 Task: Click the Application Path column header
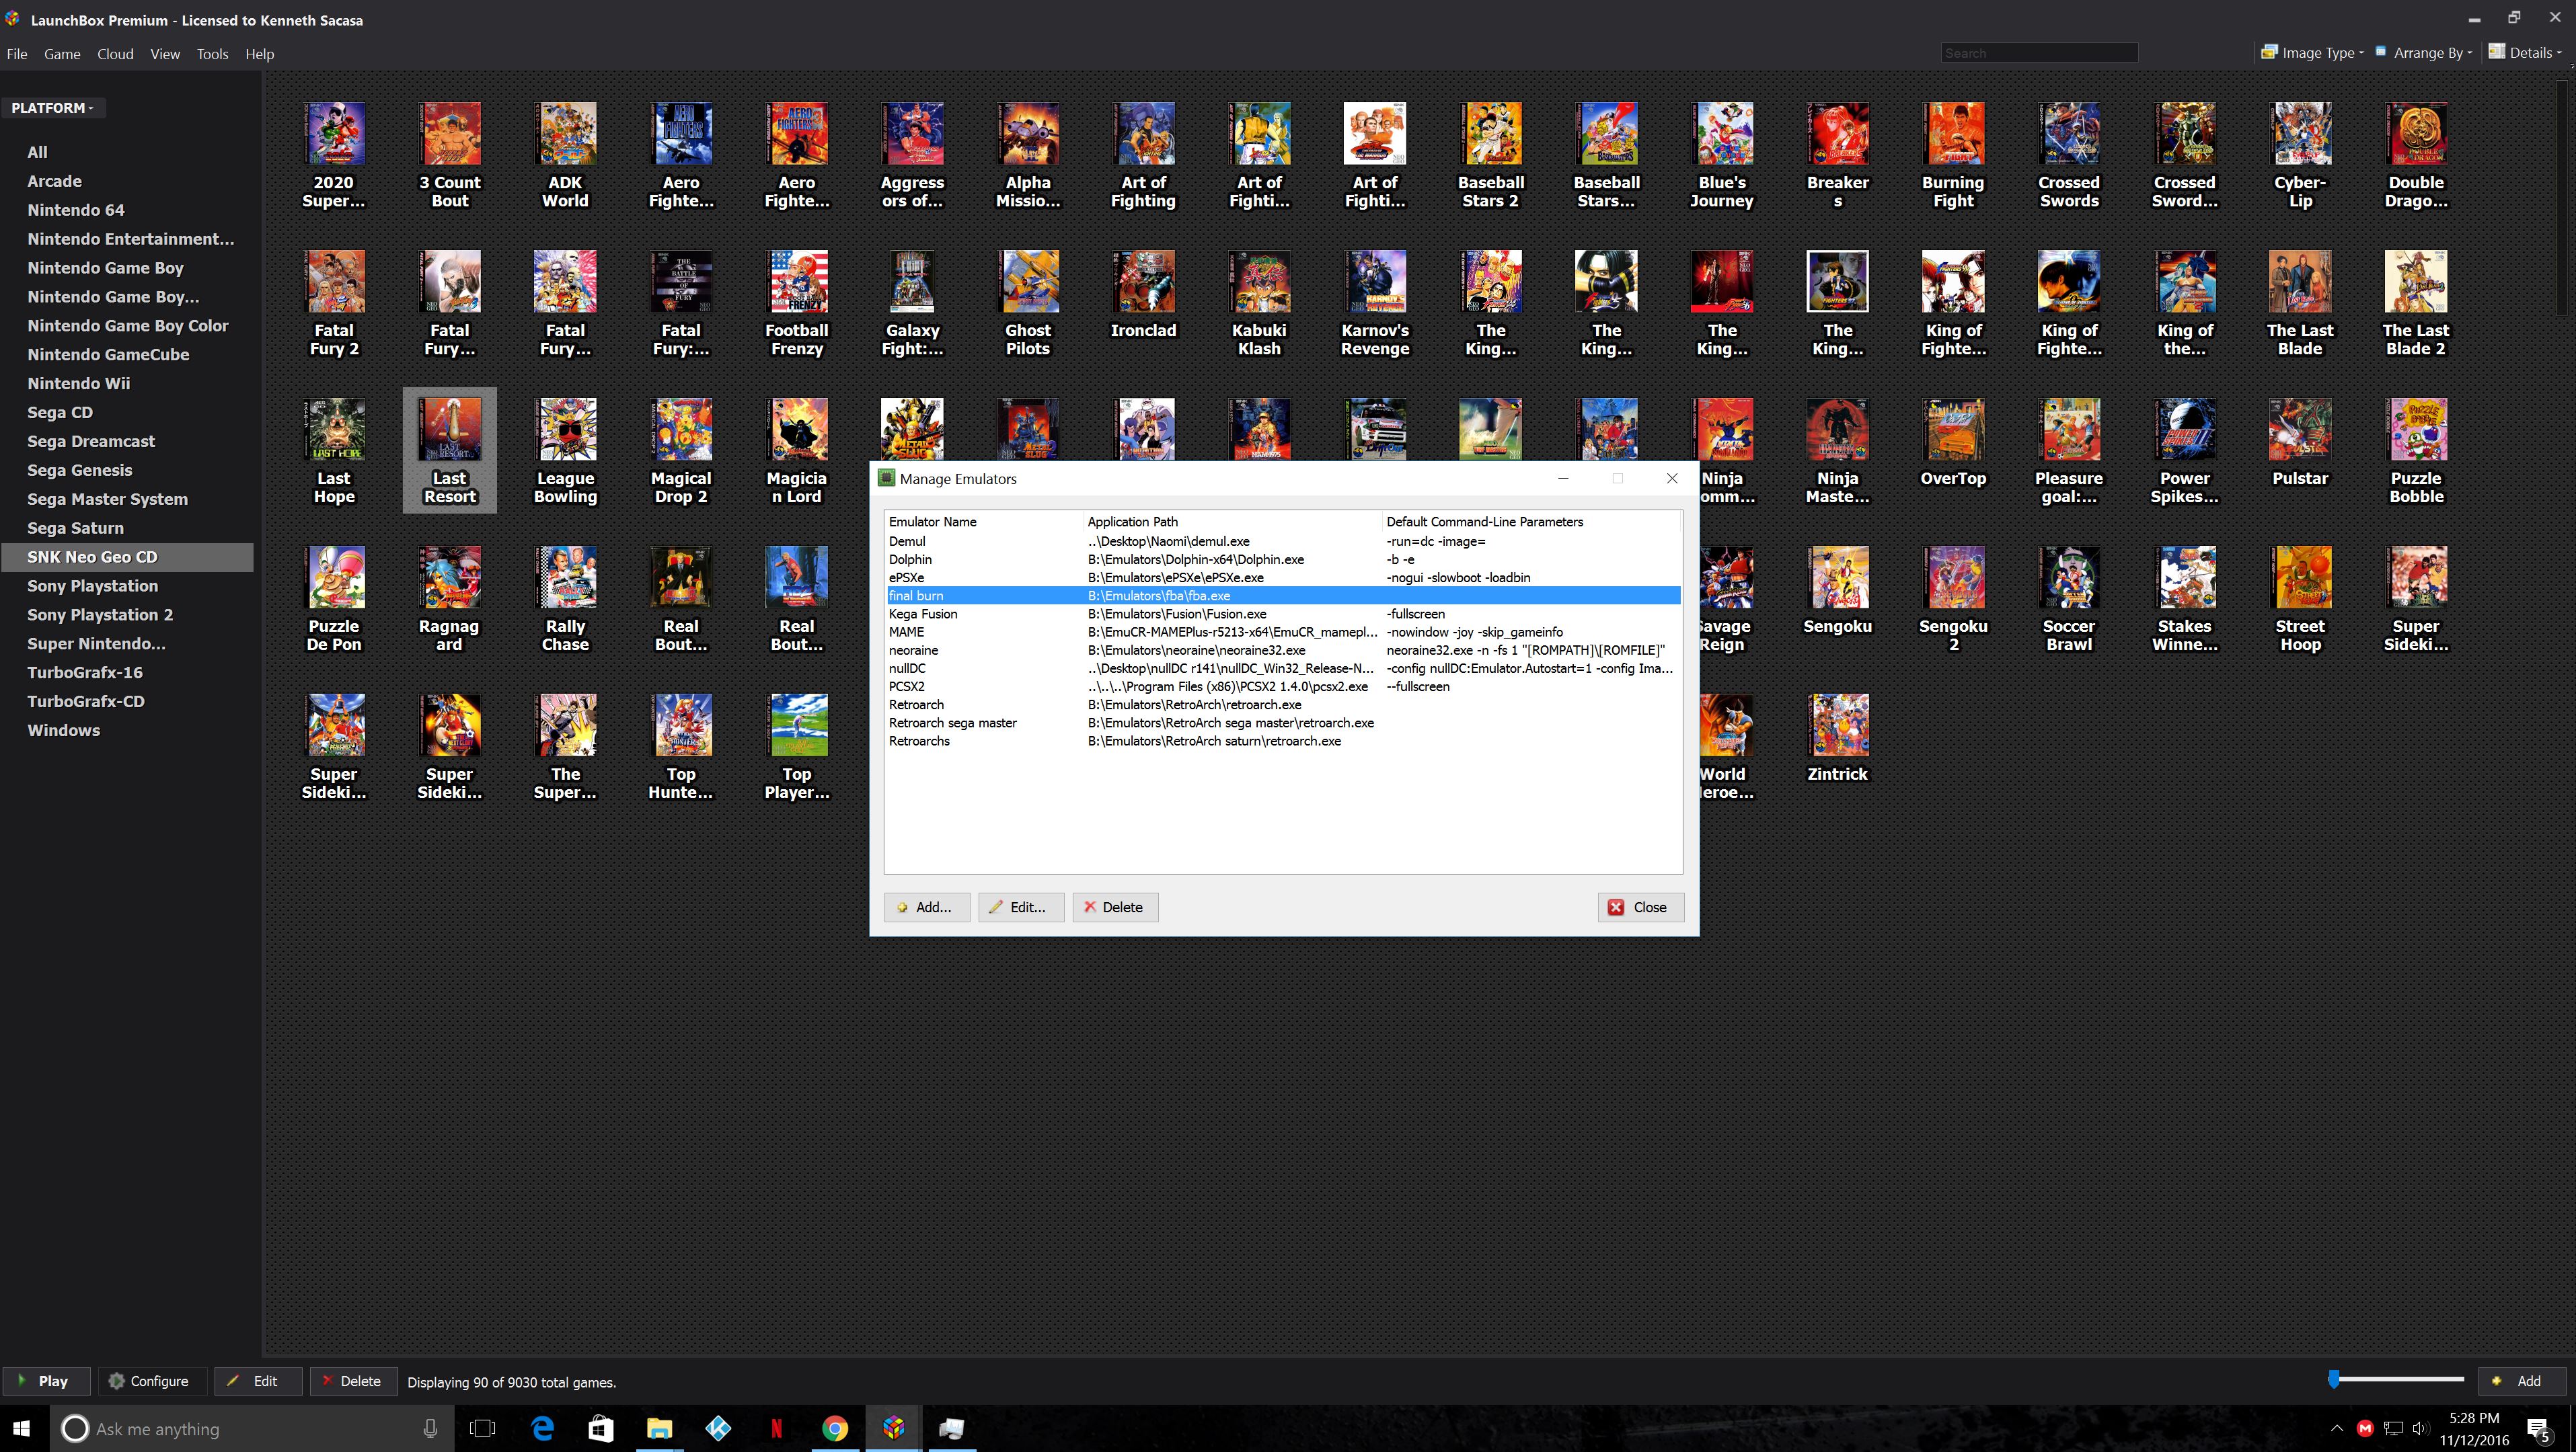click(x=1232, y=522)
